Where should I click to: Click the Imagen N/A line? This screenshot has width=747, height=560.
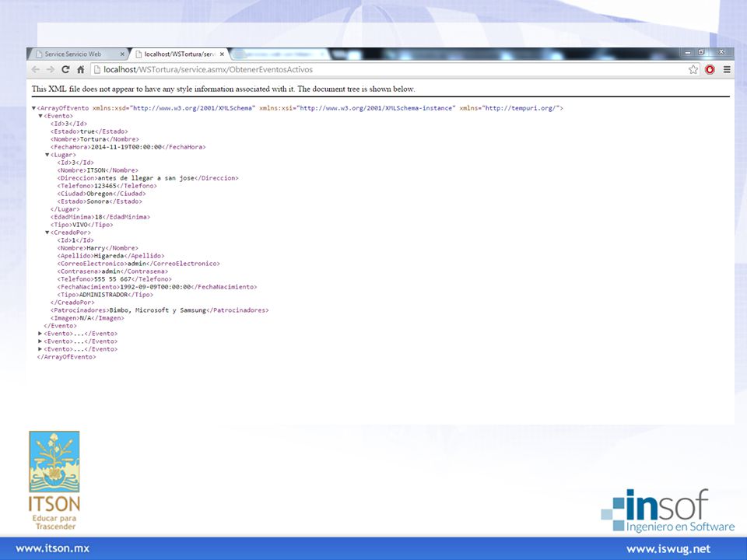(87, 318)
